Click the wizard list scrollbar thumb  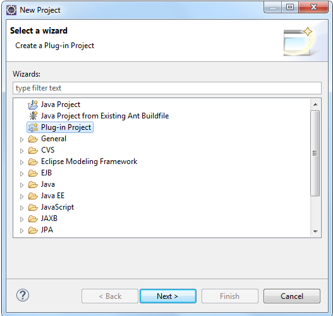click(x=315, y=153)
